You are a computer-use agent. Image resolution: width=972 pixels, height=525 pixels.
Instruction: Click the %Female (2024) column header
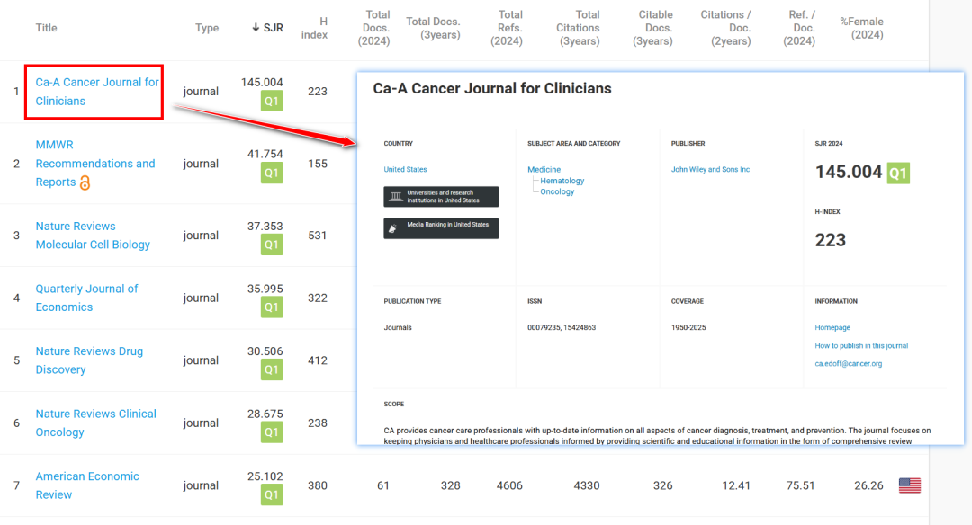point(861,28)
